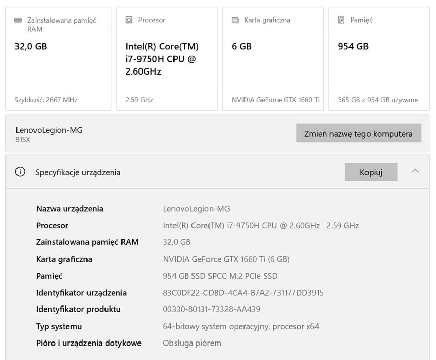
Task: Select the 6 GB value in graphics card
Action: pyautogui.click(x=241, y=46)
